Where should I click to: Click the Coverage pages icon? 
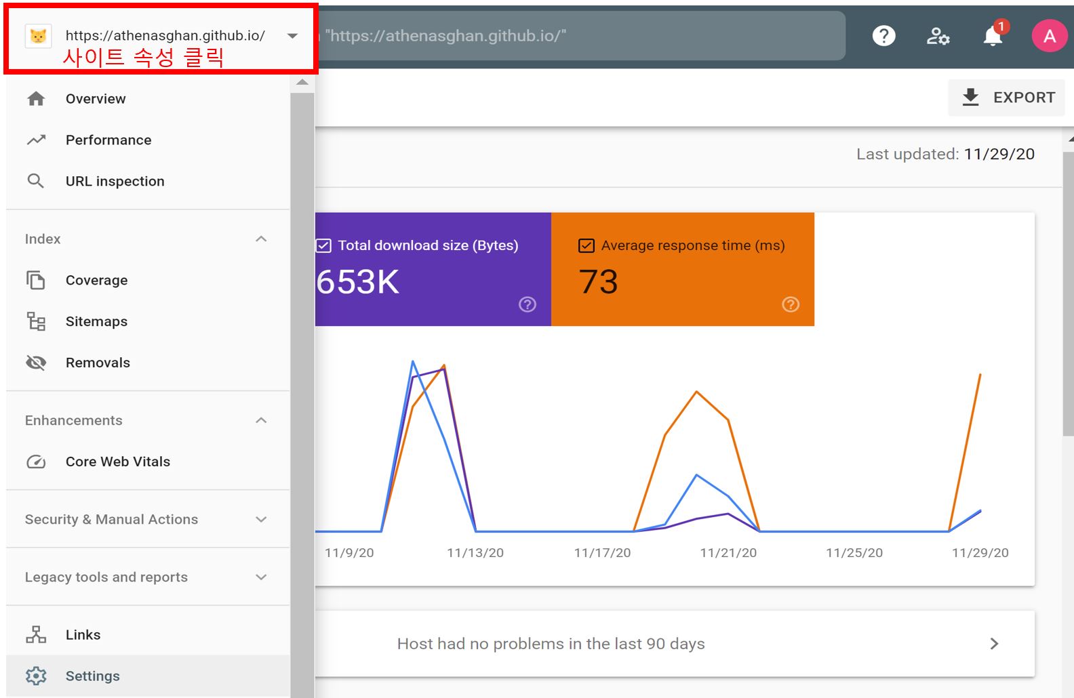coord(36,280)
